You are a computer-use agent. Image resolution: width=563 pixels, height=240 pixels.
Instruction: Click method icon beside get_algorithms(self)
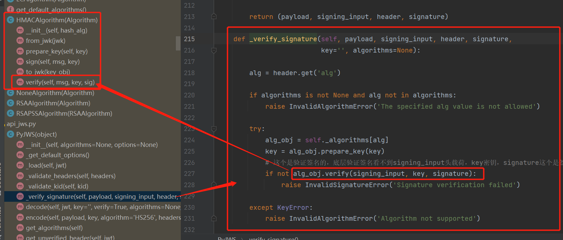tap(20, 228)
